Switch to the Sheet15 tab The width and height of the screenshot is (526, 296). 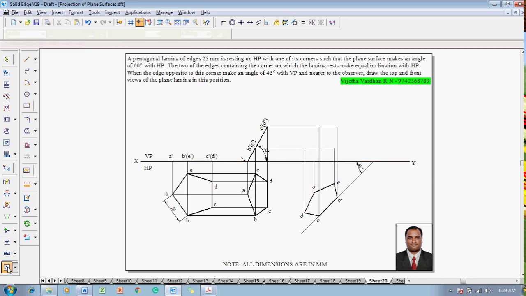coord(251,281)
